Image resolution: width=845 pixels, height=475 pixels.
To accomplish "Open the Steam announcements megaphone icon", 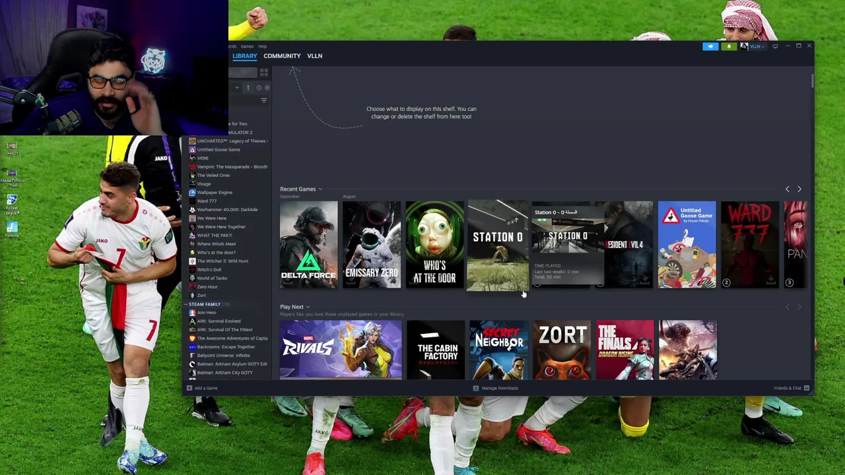I will point(710,46).
